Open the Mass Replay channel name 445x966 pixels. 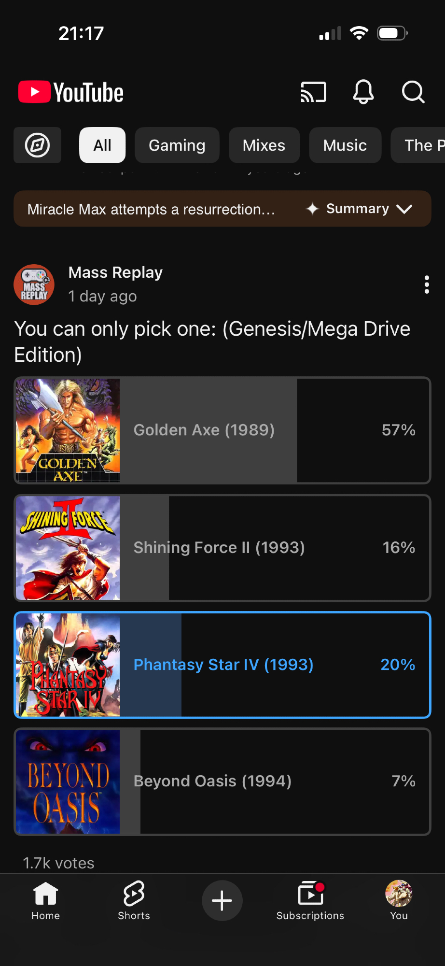116,272
